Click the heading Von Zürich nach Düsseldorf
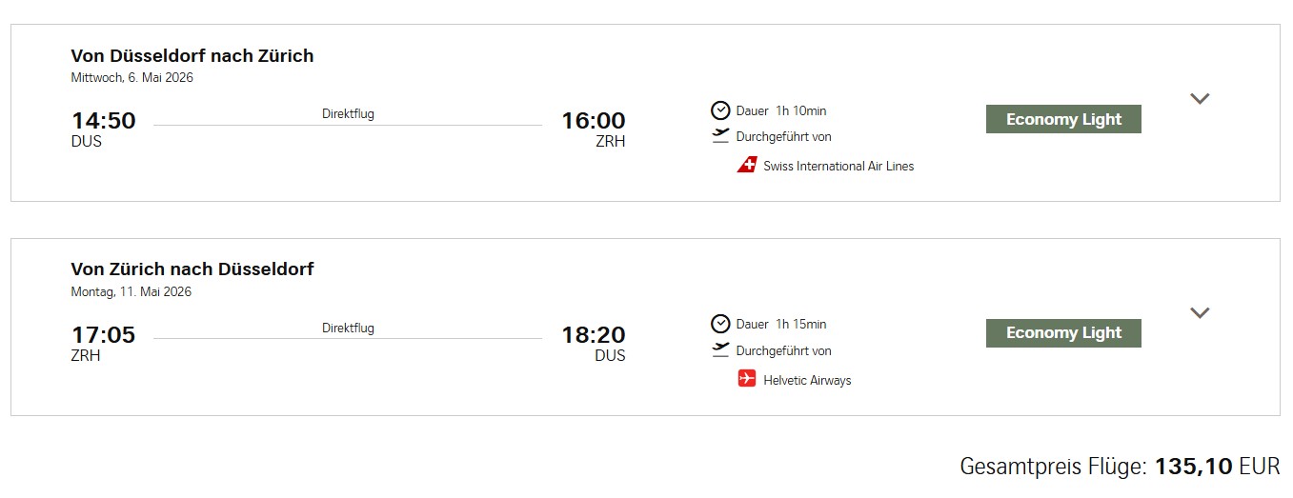Viewport: 1293px width, 498px height. click(x=192, y=269)
